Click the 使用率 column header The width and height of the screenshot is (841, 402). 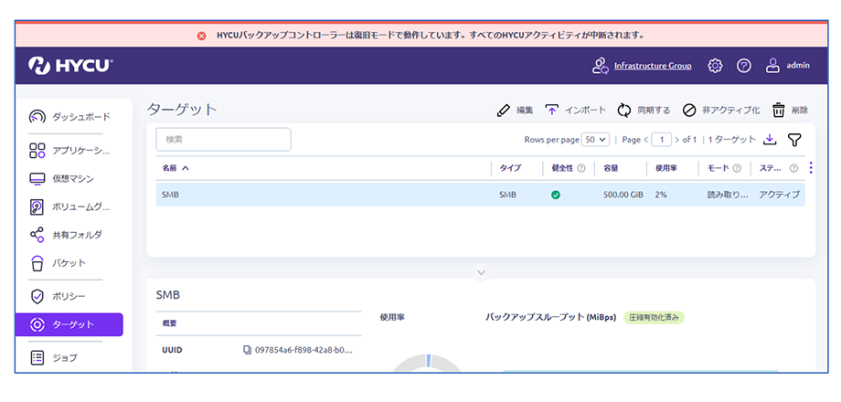(665, 168)
